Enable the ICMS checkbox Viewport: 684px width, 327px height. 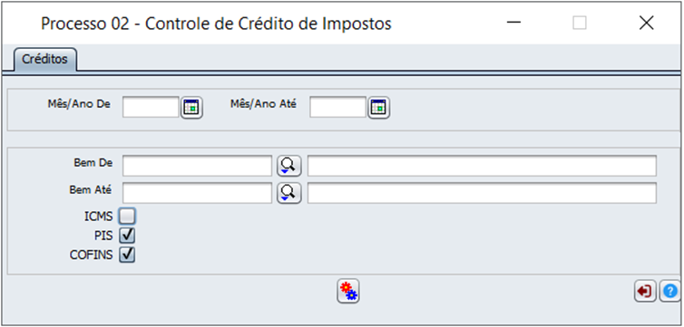128,215
